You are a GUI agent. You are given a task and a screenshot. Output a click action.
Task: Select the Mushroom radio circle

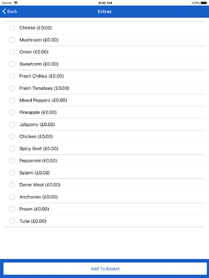(x=12, y=40)
